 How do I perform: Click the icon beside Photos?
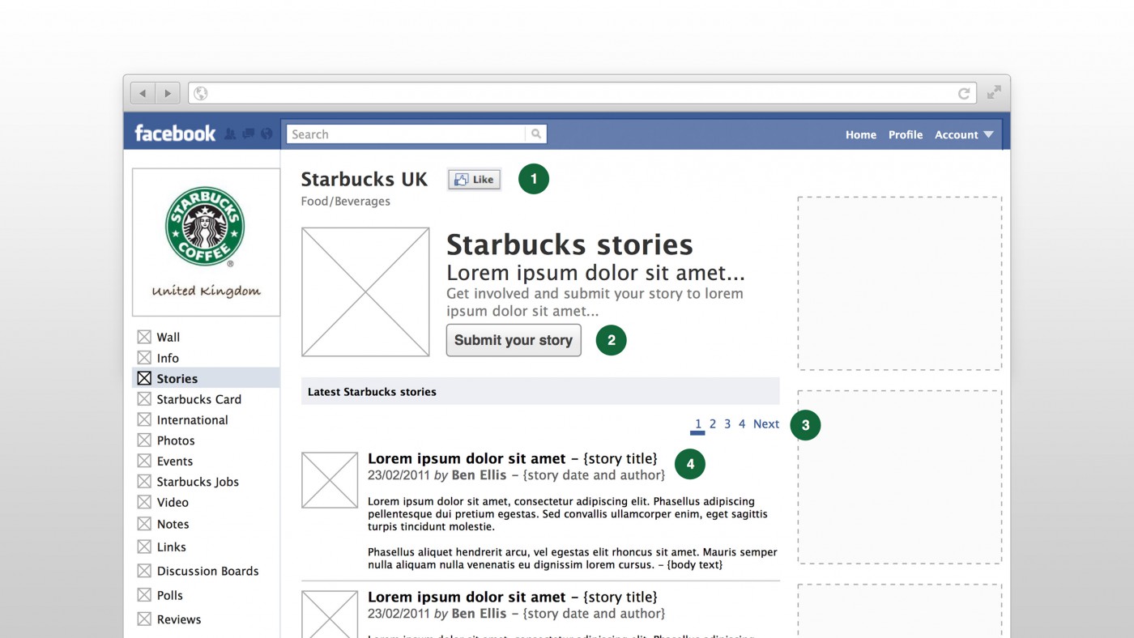pyautogui.click(x=144, y=440)
